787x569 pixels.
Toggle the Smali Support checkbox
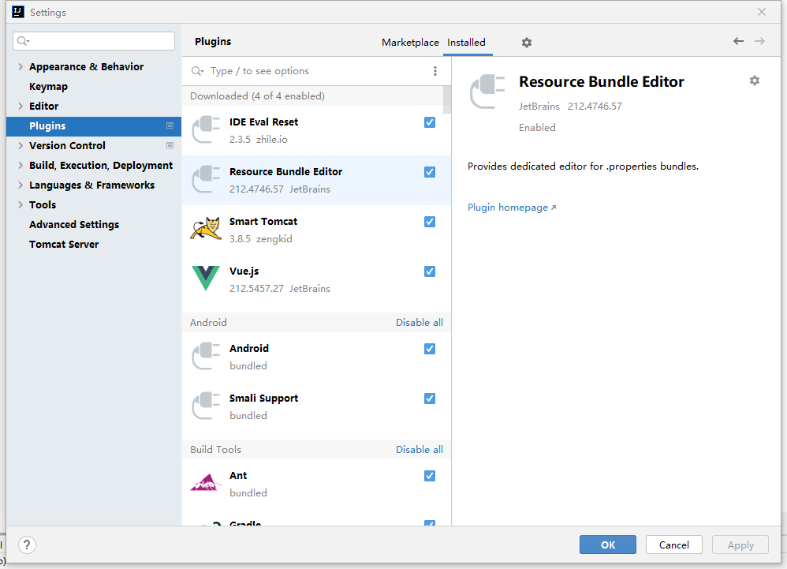click(430, 399)
